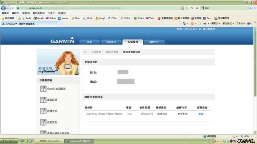Select the myGarmin browser tab

pyautogui.click(x=29, y=24)
